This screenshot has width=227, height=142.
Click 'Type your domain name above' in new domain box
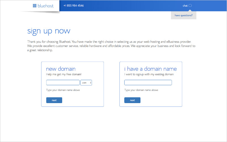63,90
